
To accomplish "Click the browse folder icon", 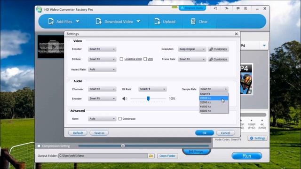I will pos(151,156).
